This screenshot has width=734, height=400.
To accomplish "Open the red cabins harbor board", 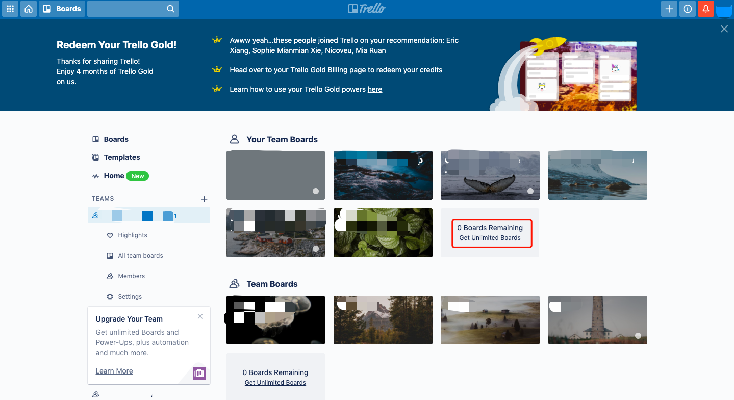I will click(275, 233).
